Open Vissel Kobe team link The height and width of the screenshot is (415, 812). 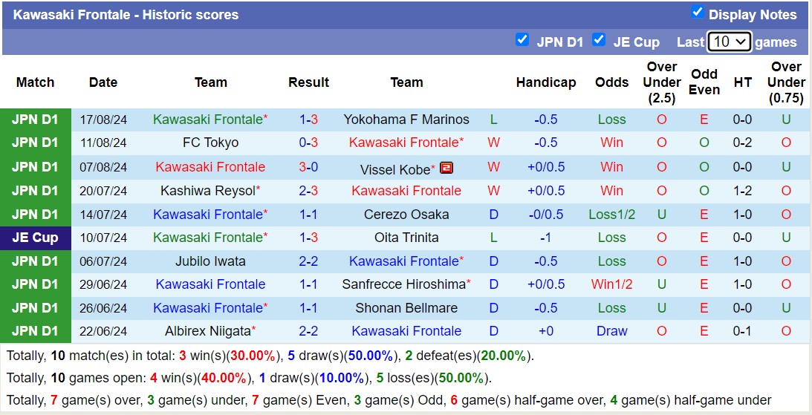(x=395, y=169)
